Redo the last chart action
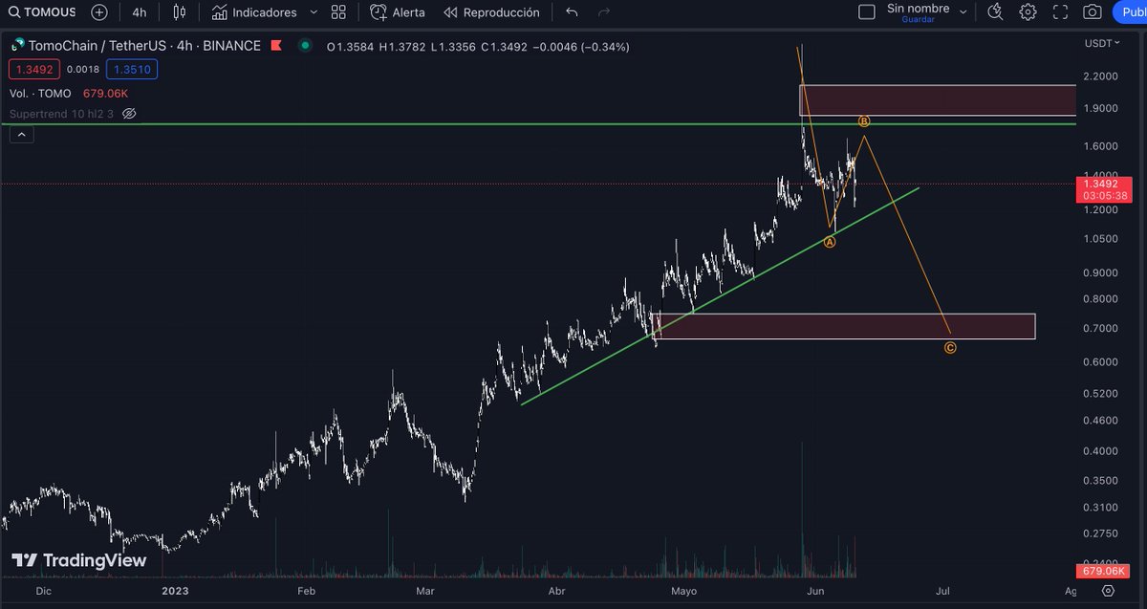The width and height of the screenshot is (1147, 609). [603, 12]
